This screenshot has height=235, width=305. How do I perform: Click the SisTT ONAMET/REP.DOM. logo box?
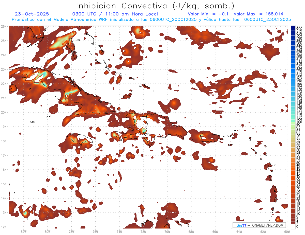point(259,225)
